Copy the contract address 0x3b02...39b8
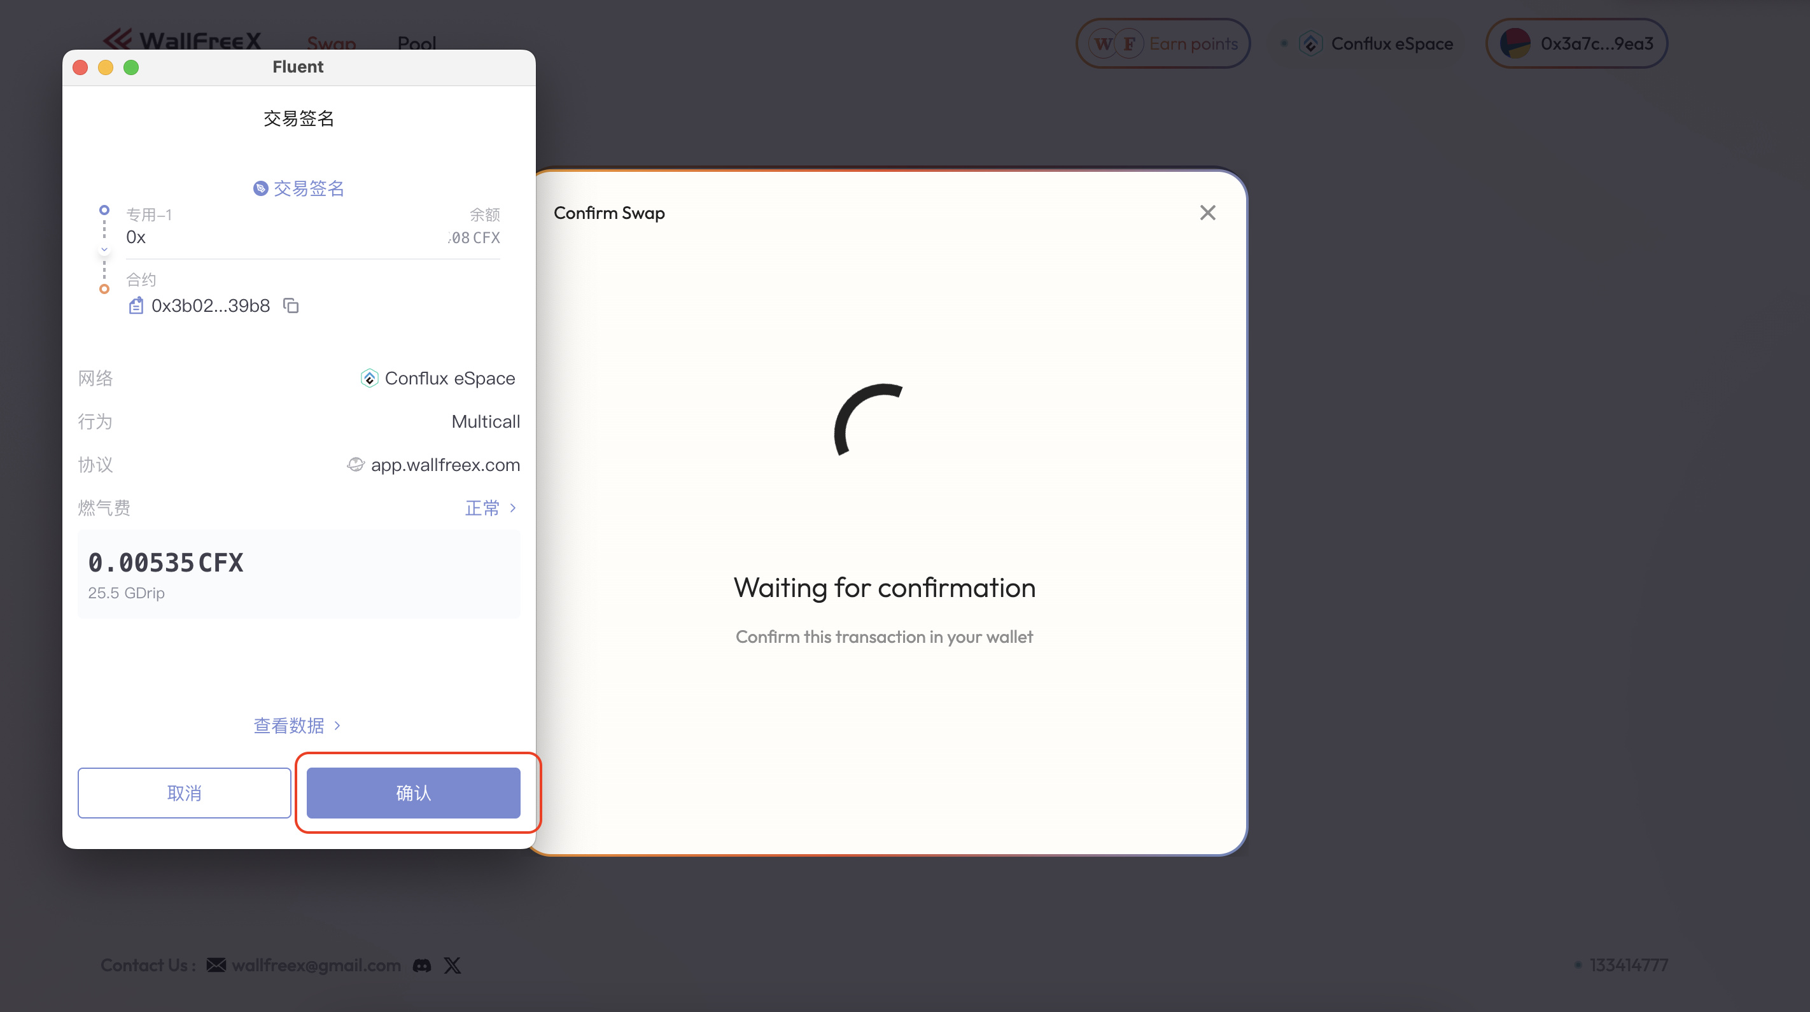 [291, 306]
